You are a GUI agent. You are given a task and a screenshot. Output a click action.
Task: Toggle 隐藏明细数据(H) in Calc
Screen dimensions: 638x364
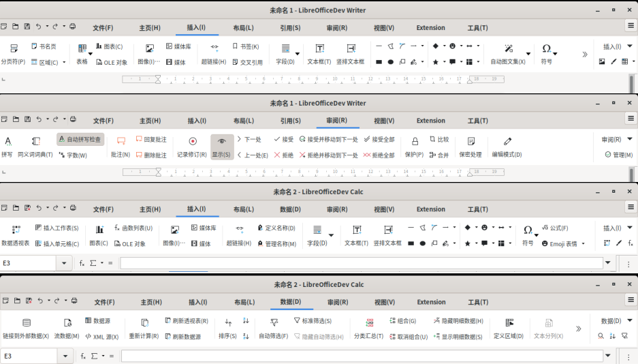[x=458, y=321]
